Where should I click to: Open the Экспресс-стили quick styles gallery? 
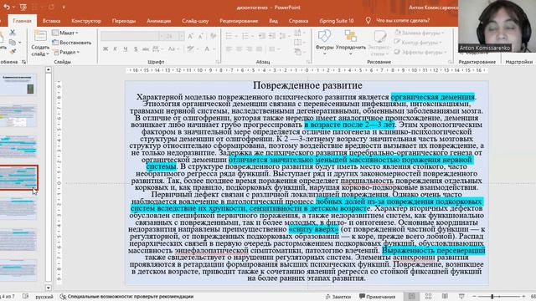[379, 43]
